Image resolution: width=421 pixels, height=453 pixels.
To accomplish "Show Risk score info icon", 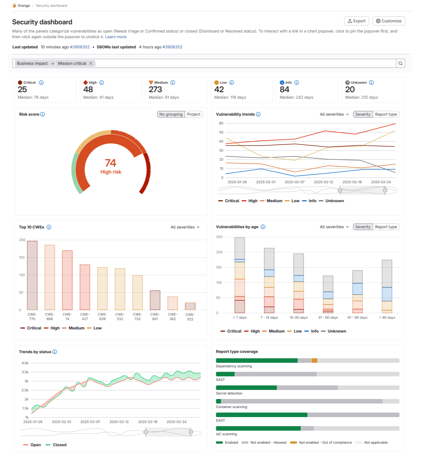I will click(42, 114).
